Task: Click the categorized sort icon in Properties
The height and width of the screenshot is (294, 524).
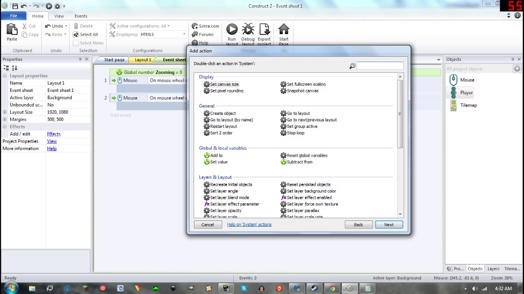Action: coord(6,68)
